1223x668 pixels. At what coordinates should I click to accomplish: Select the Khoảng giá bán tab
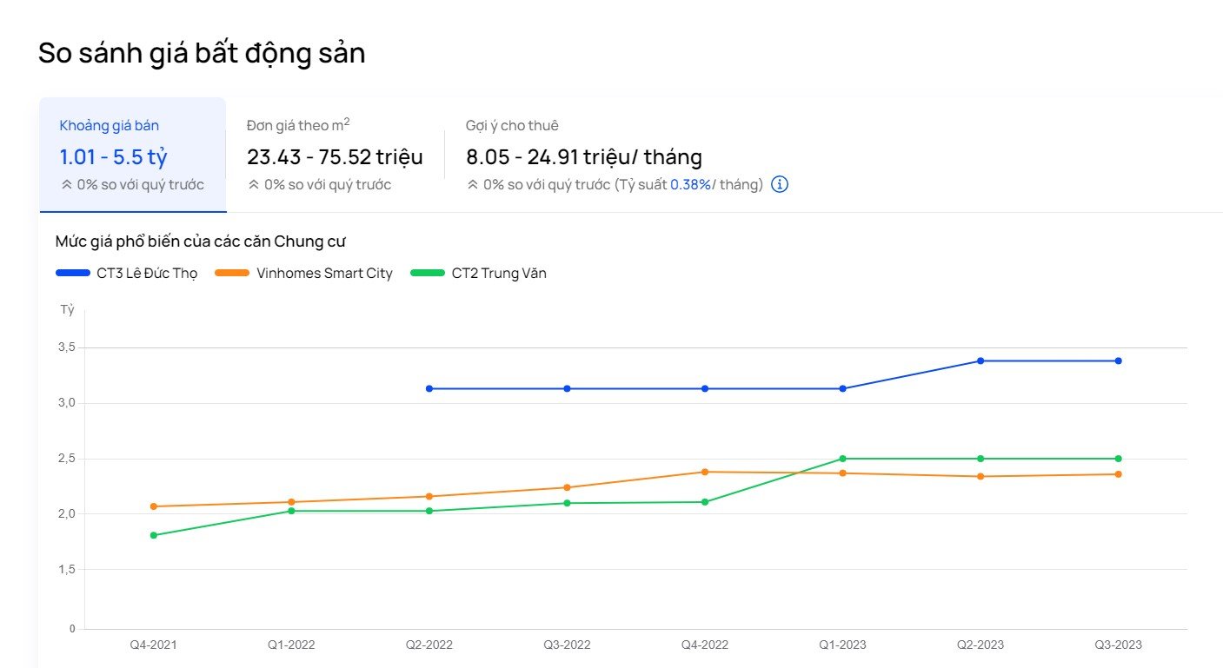tap(132, 155)
